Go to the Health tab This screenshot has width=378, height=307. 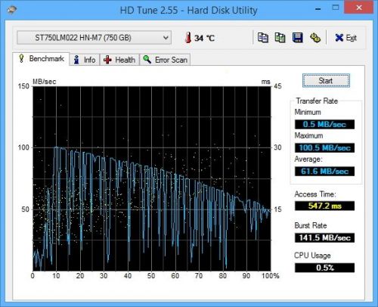click(x=119, y=60)
